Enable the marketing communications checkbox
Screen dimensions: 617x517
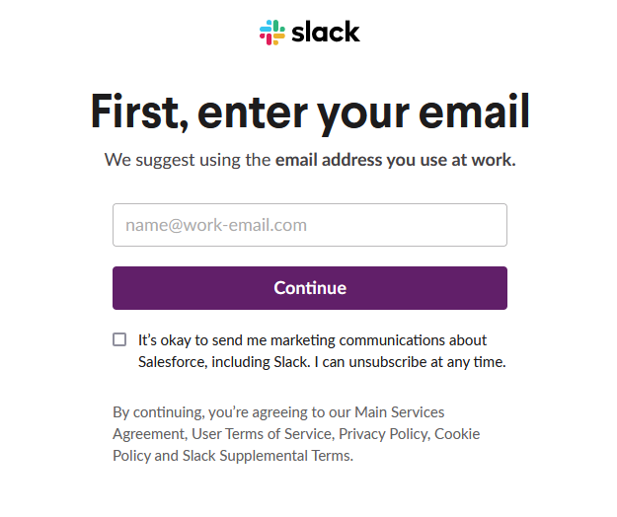click(119, 339)
